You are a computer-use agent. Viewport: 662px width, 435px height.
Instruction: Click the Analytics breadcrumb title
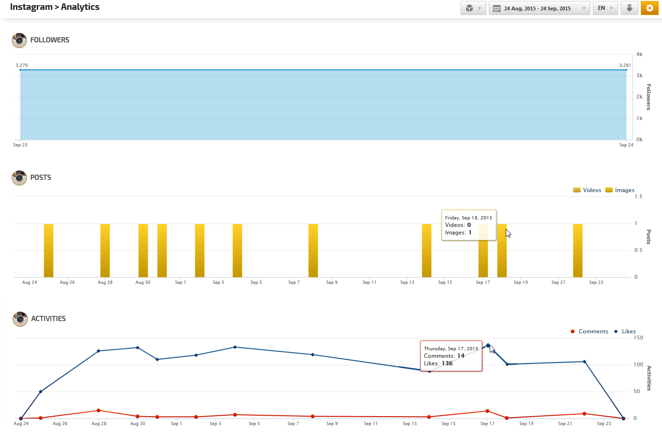click(x=80, y=7)
